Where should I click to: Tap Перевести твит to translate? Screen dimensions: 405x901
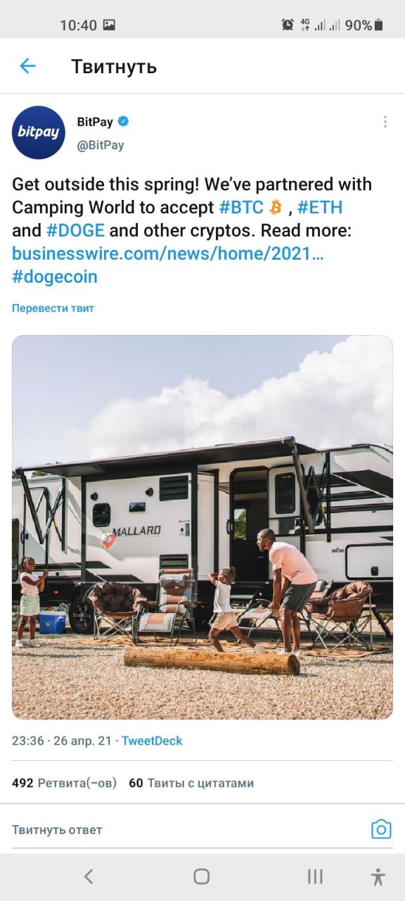click(53, 308)
